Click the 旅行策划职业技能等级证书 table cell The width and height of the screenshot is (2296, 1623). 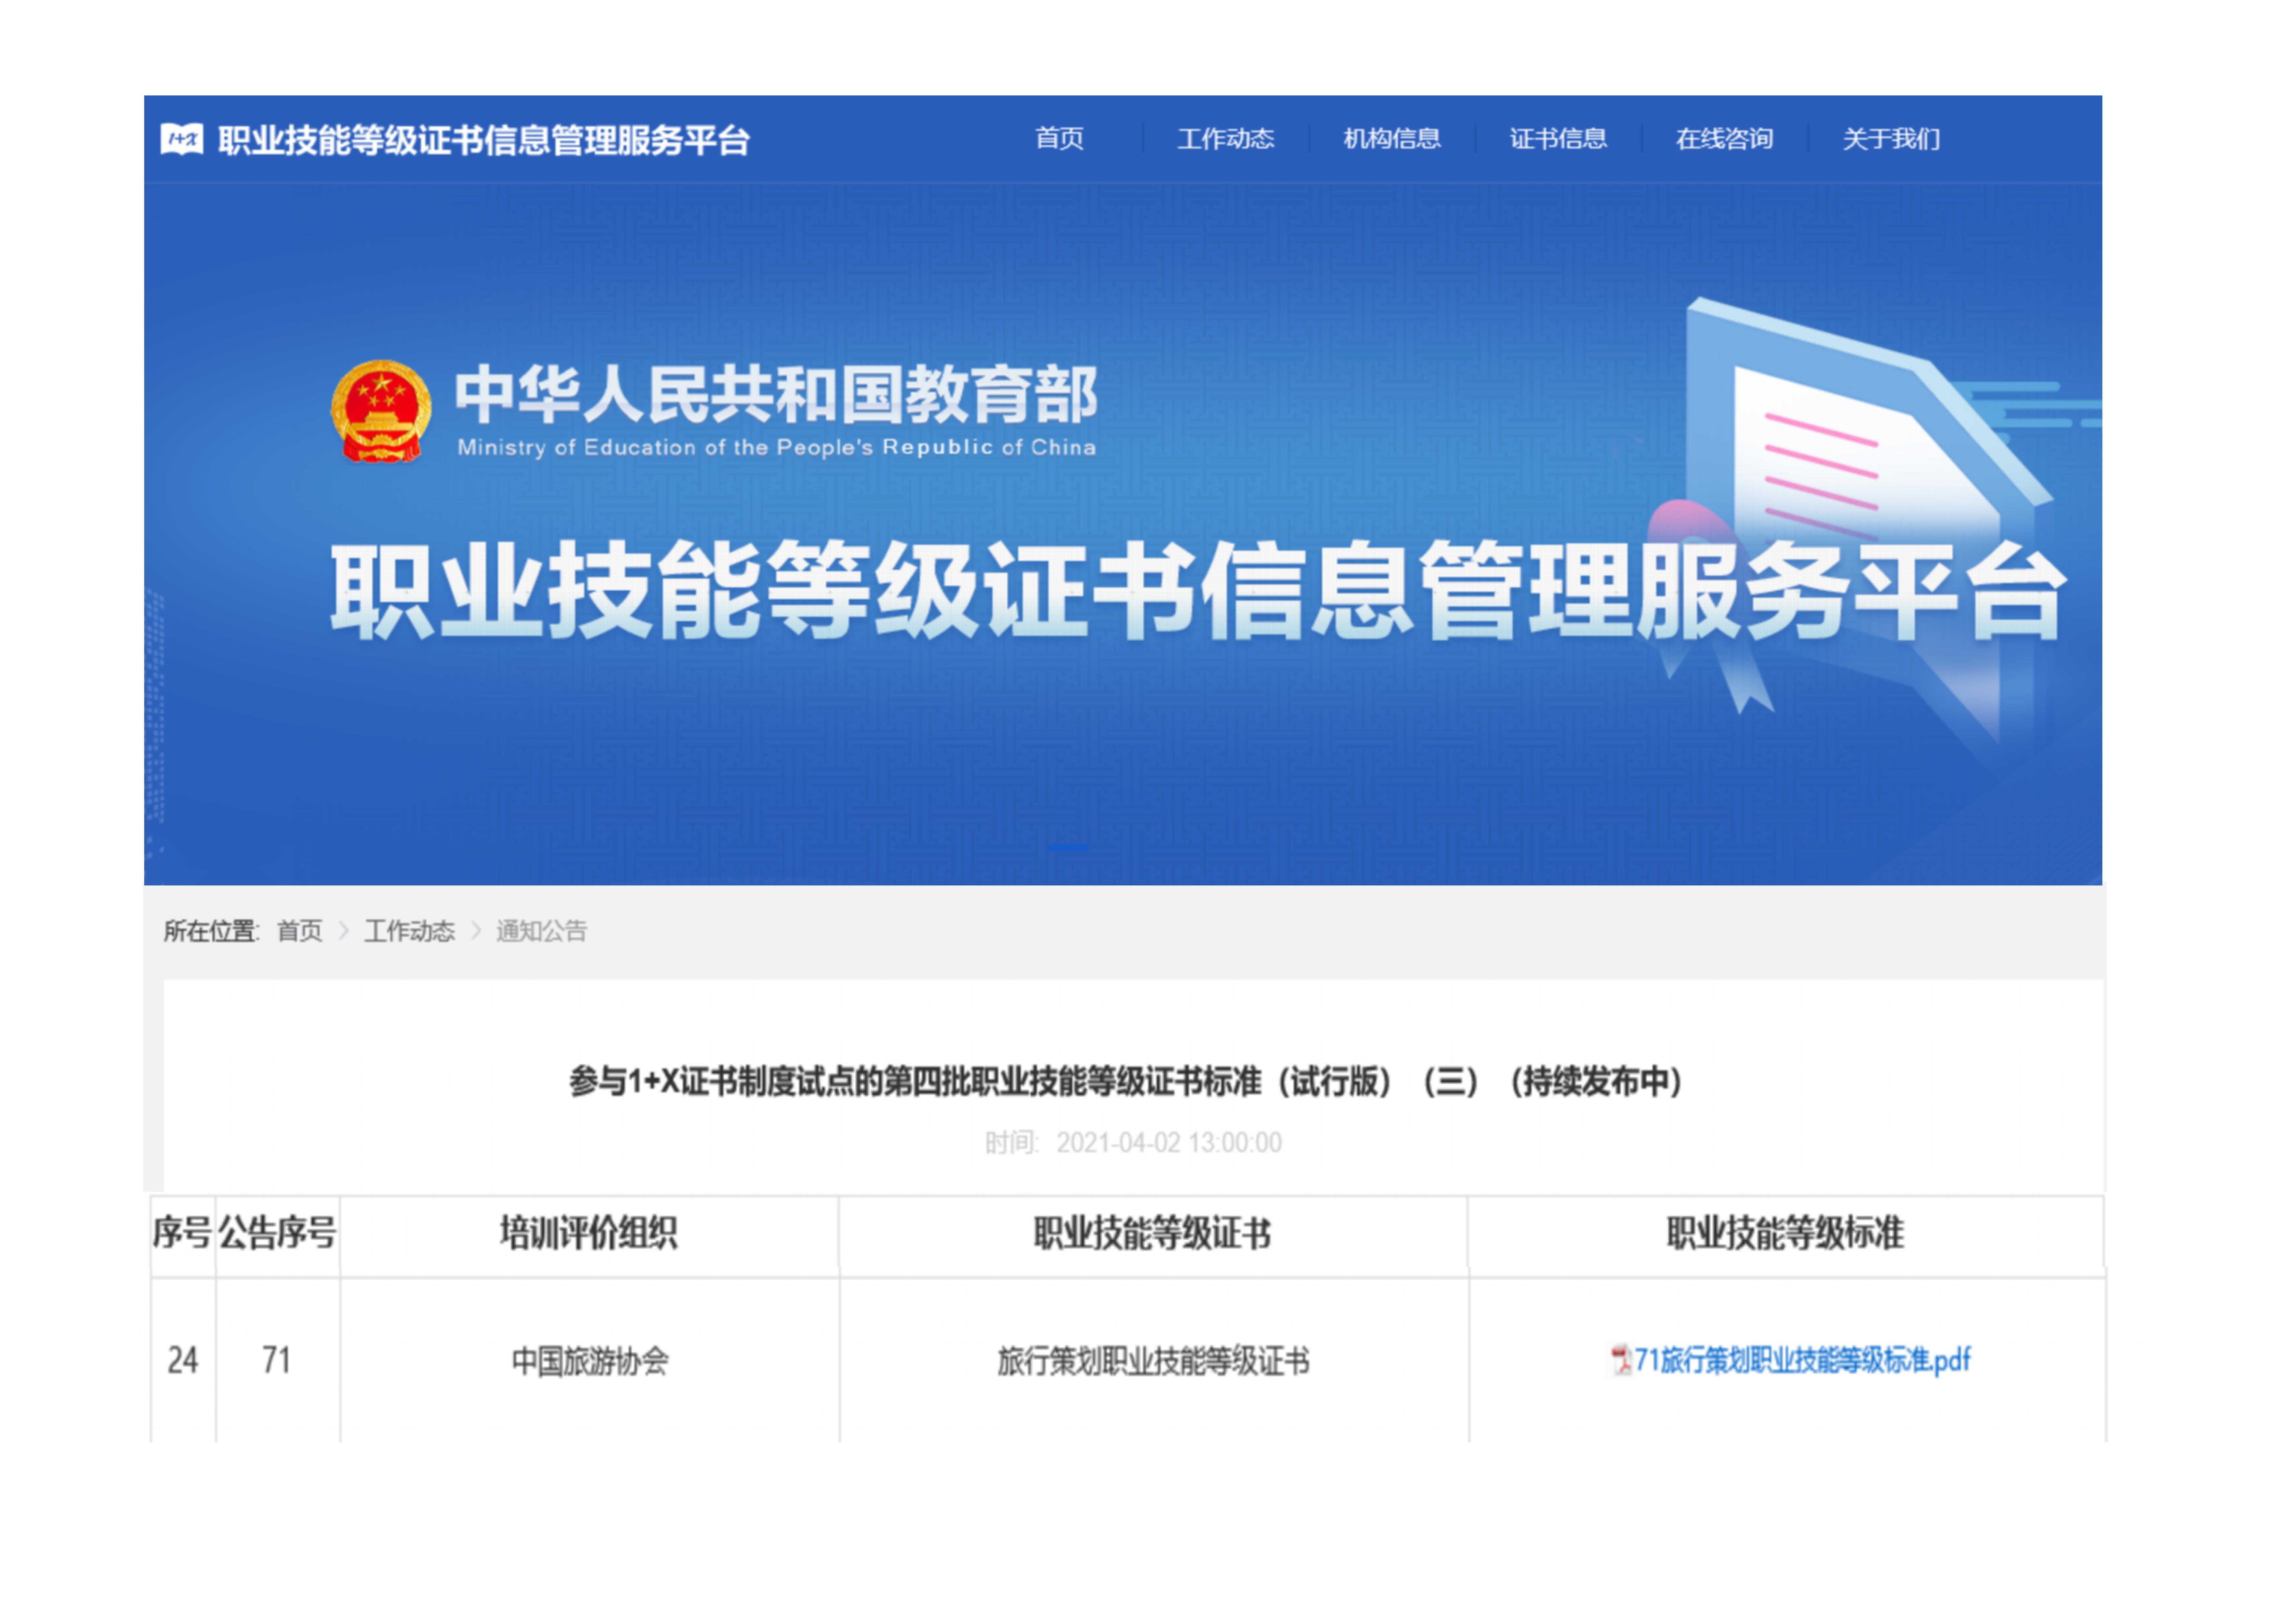click(1154, 1360)
